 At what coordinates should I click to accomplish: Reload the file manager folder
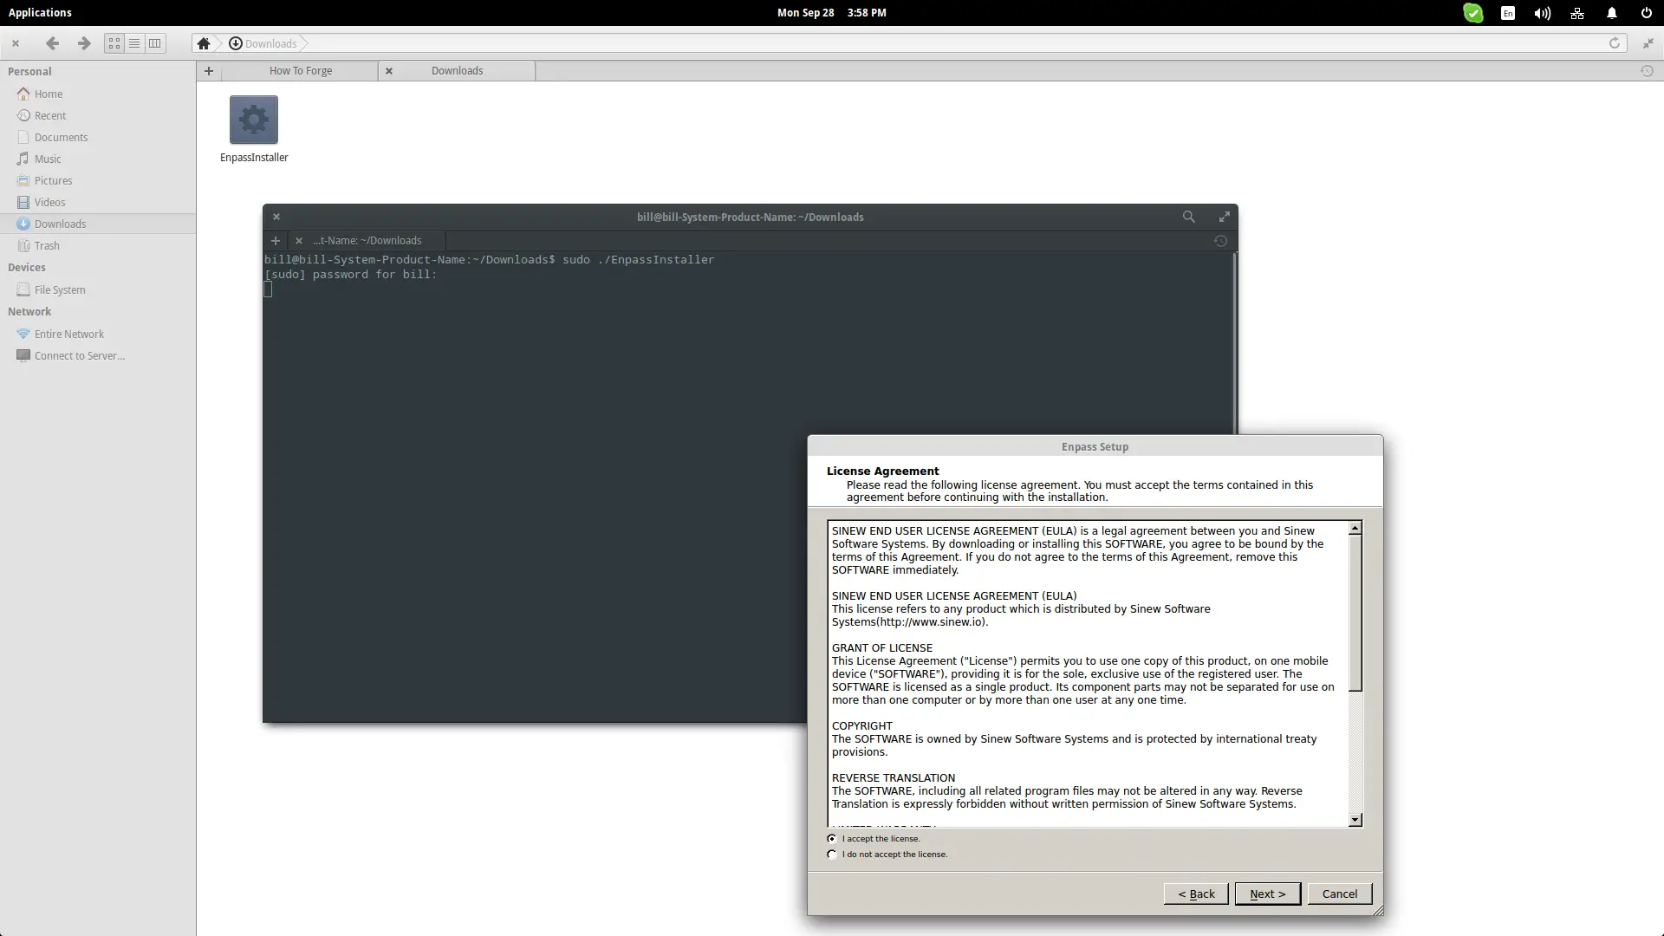(1614, 43)
